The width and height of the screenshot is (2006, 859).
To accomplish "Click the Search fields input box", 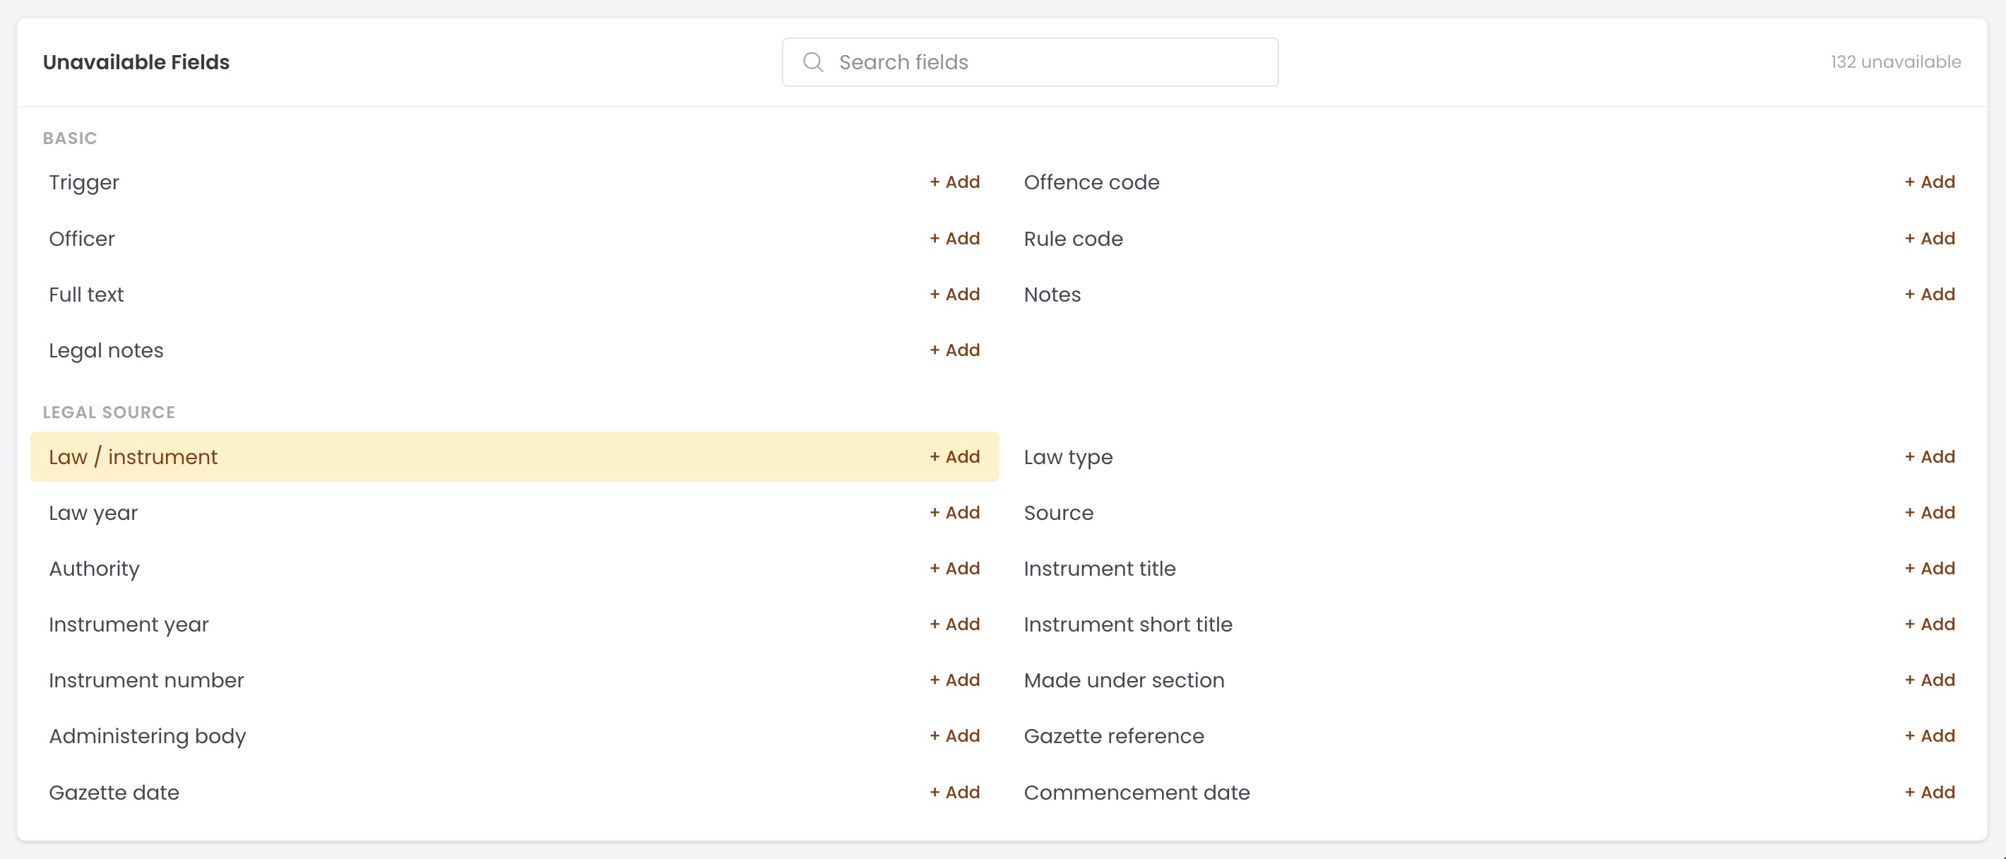I will 1029,62.
